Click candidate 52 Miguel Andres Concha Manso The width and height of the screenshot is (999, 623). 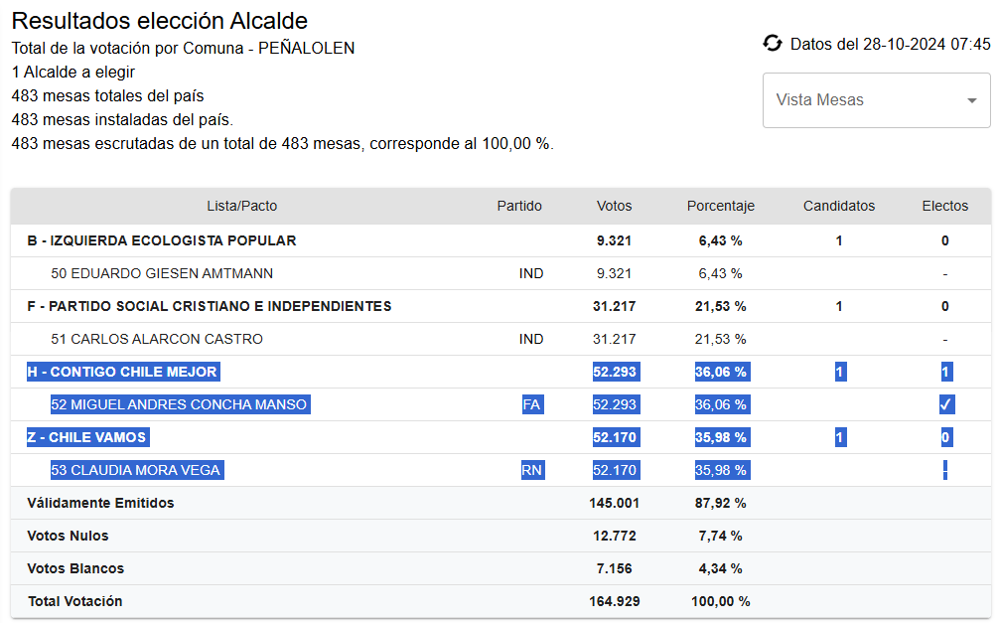pyautogui.click(x=179, y=404)
